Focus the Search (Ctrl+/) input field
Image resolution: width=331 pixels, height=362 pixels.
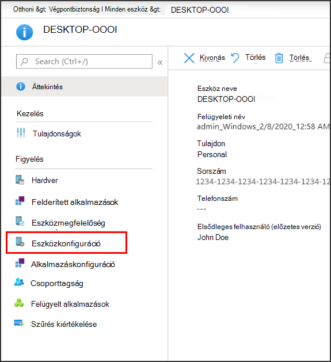click(x=84, y=62)
